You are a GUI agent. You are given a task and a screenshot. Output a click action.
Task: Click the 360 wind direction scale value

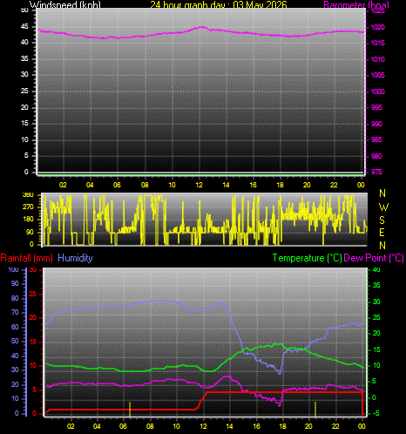click(x=28, y=195)
